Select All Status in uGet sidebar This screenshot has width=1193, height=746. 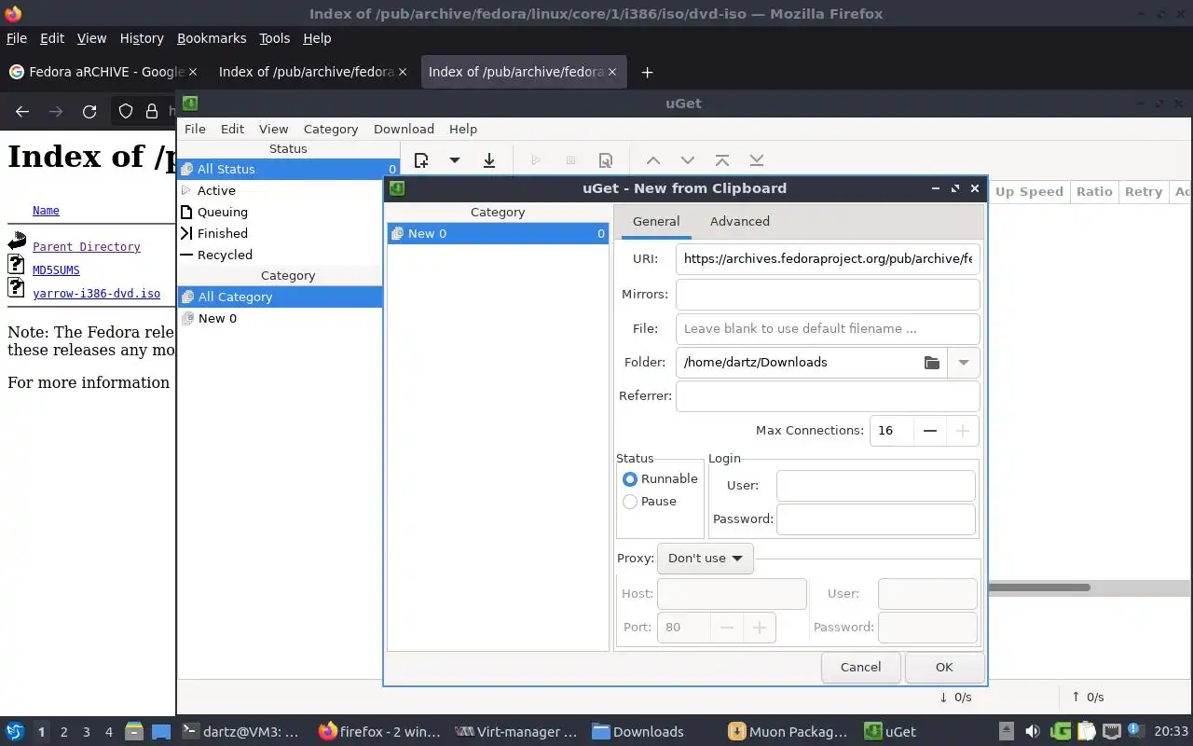[x=289, y=169]
